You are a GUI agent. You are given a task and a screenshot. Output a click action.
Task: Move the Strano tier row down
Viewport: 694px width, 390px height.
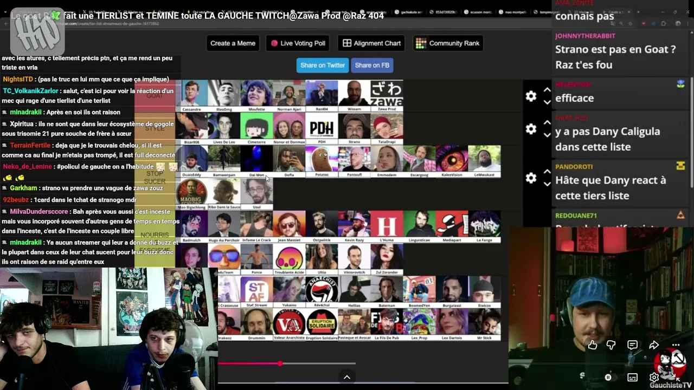[547, 134]
